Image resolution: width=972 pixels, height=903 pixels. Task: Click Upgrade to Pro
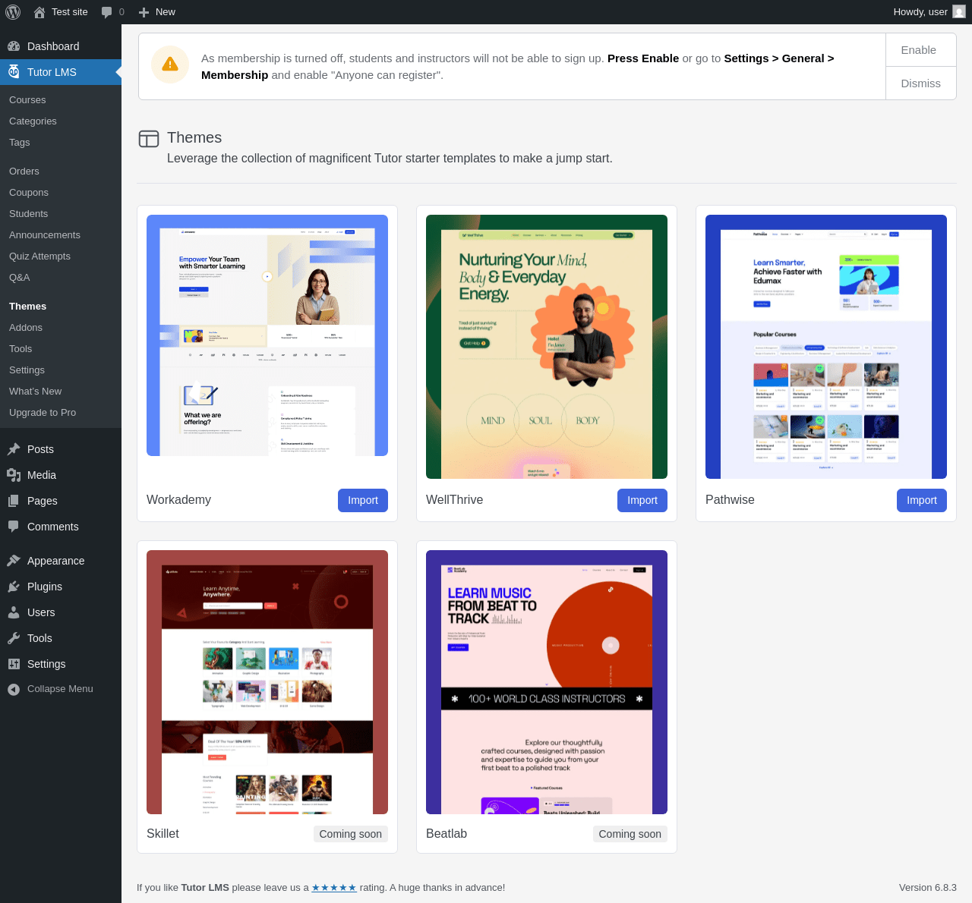coord(43,413)
